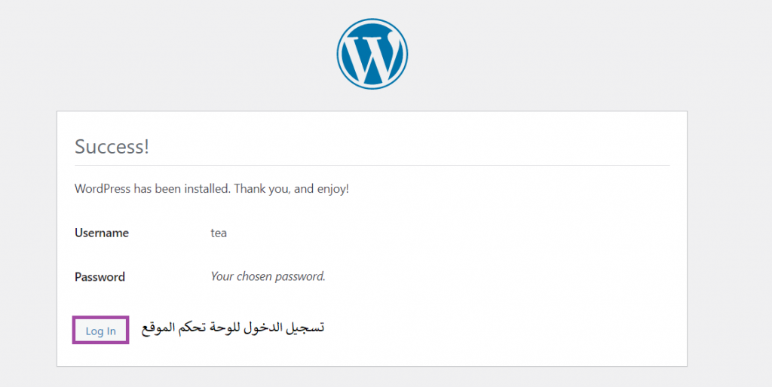Click the WordPress logo at the top

(372, 53)
